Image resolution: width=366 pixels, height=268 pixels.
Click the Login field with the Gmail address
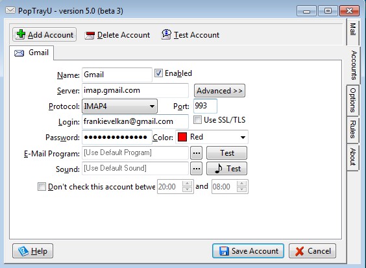[x=135, y=121]
